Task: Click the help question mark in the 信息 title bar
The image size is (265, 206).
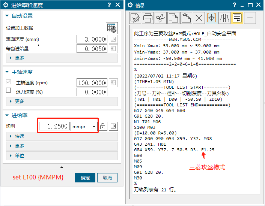Action: 234,5
